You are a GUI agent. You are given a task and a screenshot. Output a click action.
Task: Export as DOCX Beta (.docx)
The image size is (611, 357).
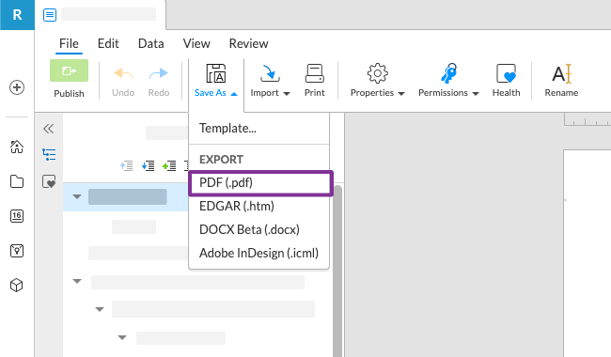click(258, 229)
